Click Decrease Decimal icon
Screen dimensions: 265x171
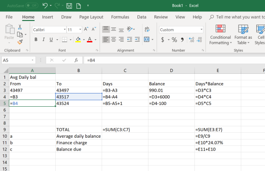199,40
